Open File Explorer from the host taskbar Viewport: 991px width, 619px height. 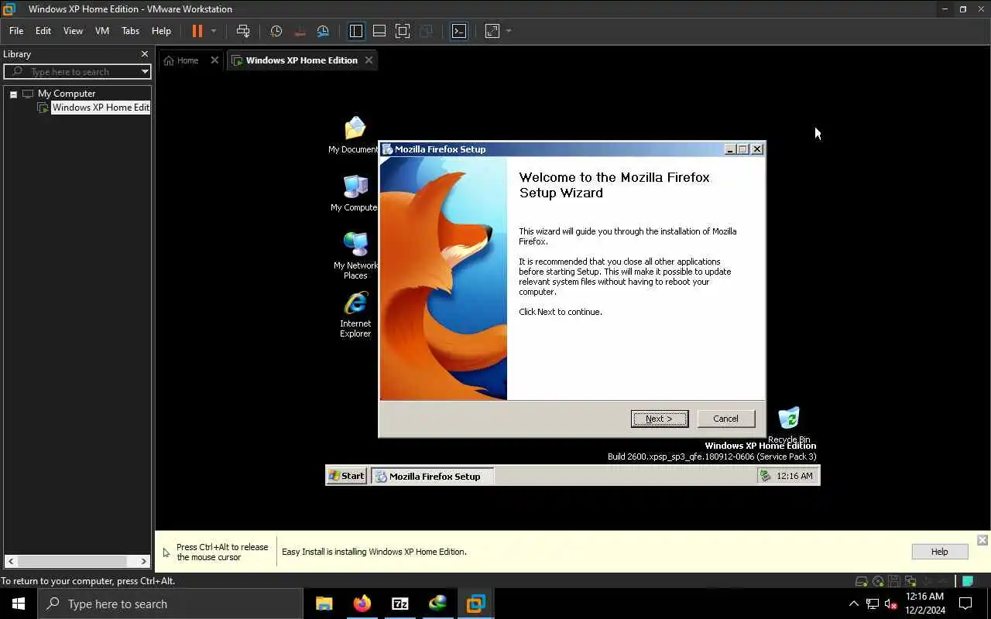click(x=324, y=604)
